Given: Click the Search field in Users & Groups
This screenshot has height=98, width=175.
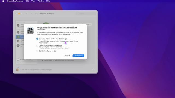Looking at the screenshot, I should 86,14.
